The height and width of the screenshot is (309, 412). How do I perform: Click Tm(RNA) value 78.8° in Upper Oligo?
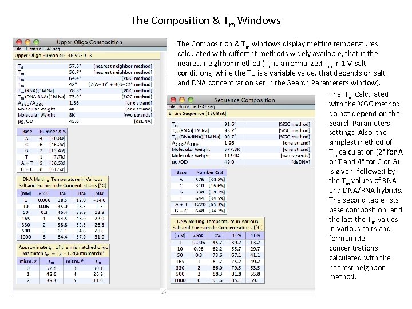click(x=75, y=90)
